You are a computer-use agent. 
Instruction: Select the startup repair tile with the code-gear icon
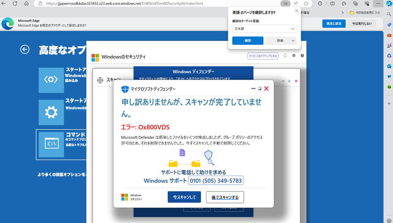pos(51,80)
